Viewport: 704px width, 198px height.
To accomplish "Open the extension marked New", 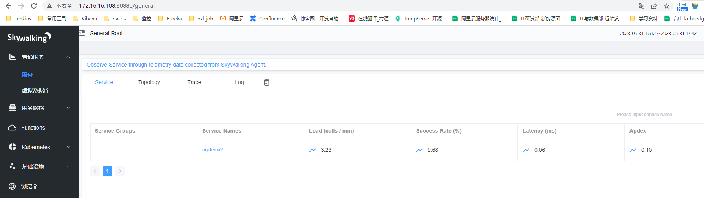I will [x=682, y=7].
